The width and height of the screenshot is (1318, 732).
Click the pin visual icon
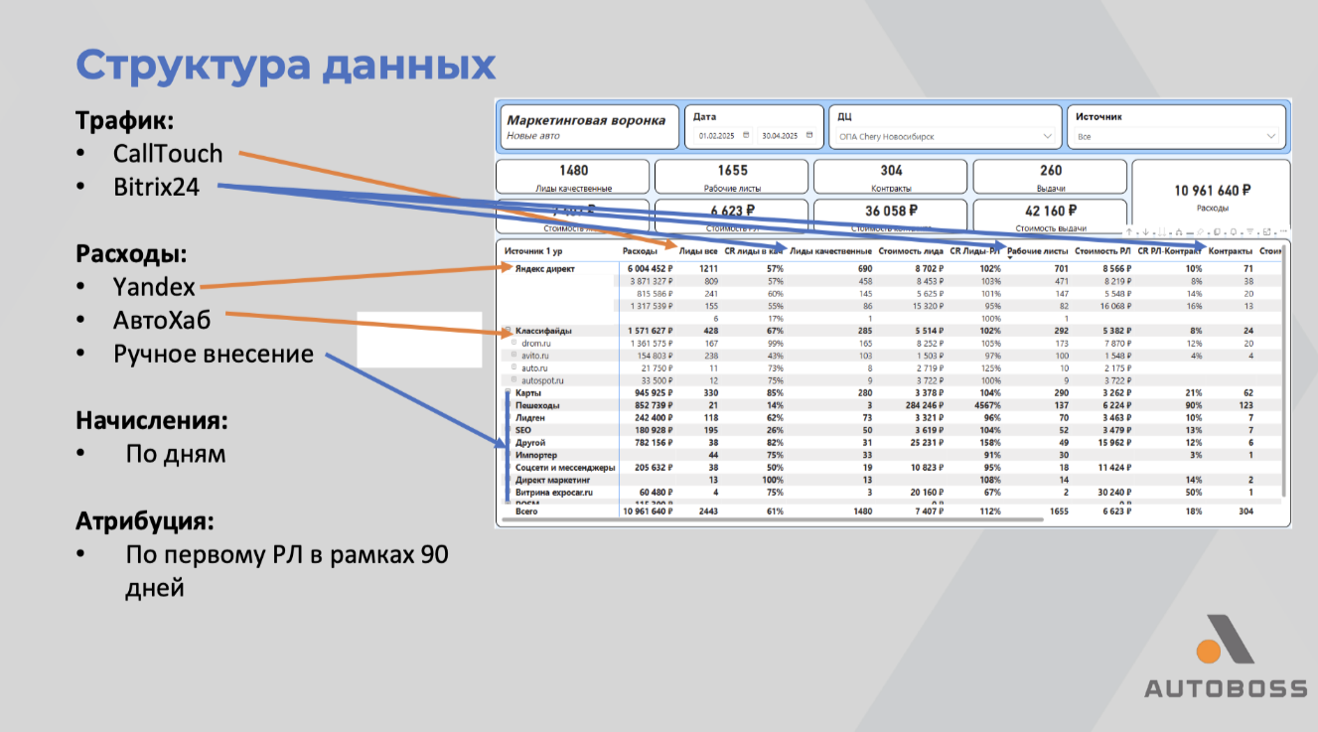(1200, 231)
